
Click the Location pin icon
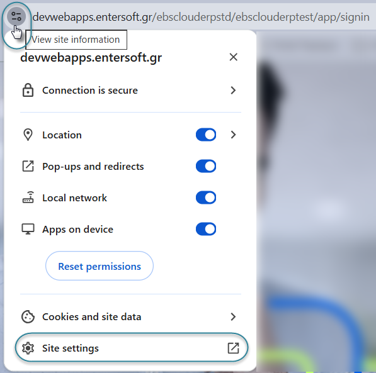pos(28,135)
